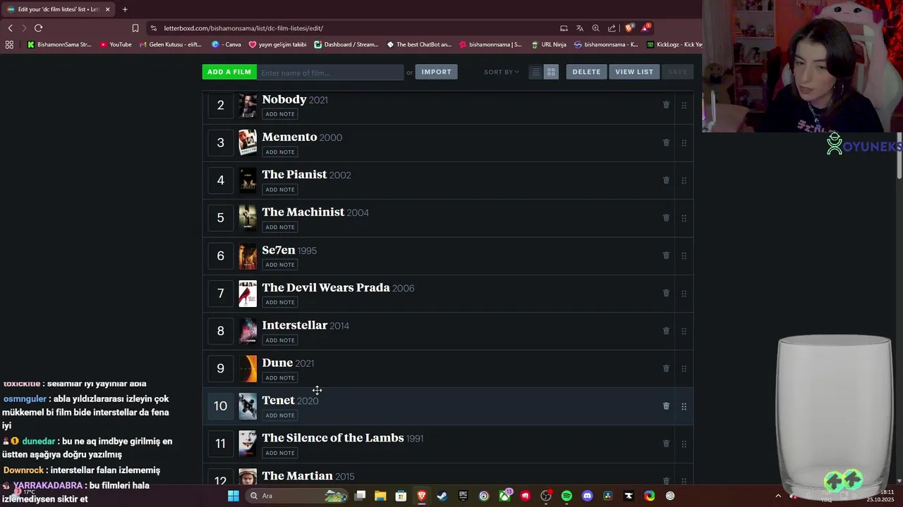Focus the Enter name of film field
Screen dimensions: 903x507
pos(330,73)
